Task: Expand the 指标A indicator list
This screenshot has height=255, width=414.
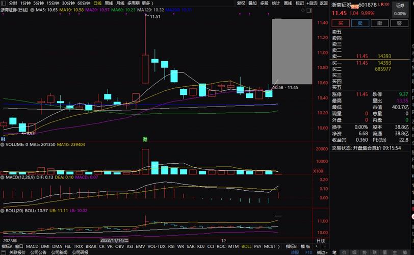Action: 7,246
